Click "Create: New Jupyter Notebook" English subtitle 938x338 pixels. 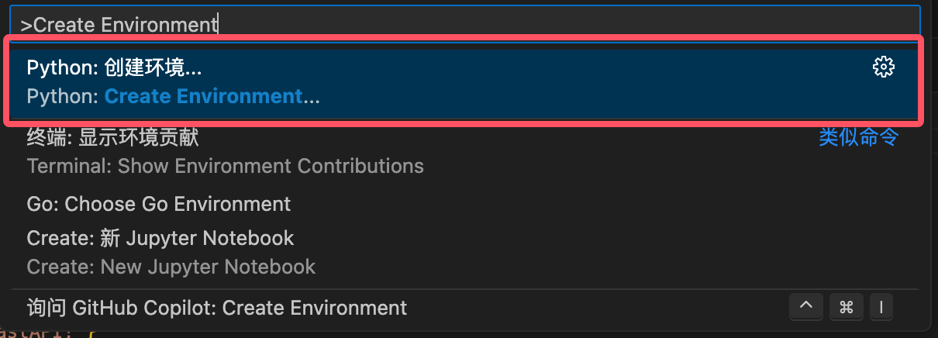[x=171, y=267]
